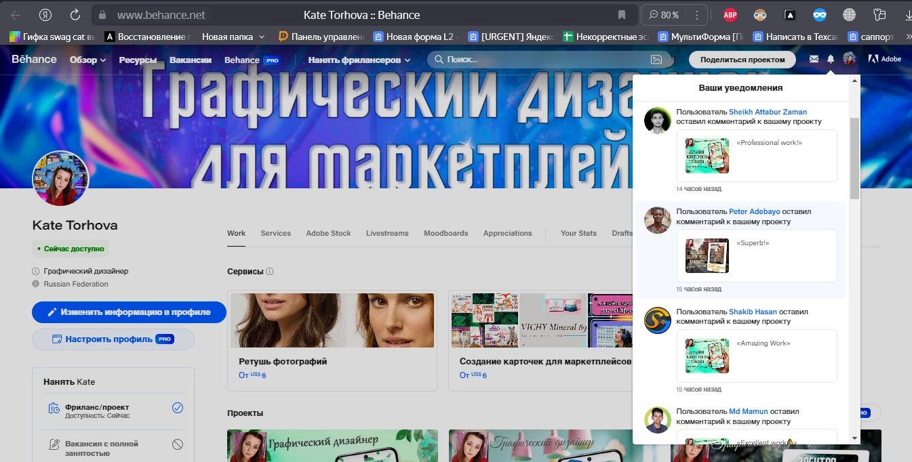Viewport: 912px width, 462px height.
Task: Open the project thumbnail in «Superb!» notification
Action: (x=707, y=255)
